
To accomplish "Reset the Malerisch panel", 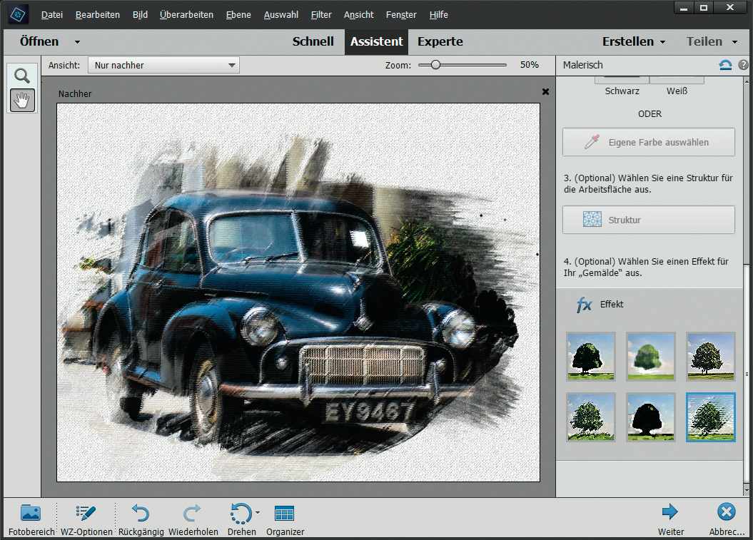I will tap(725, 65).
